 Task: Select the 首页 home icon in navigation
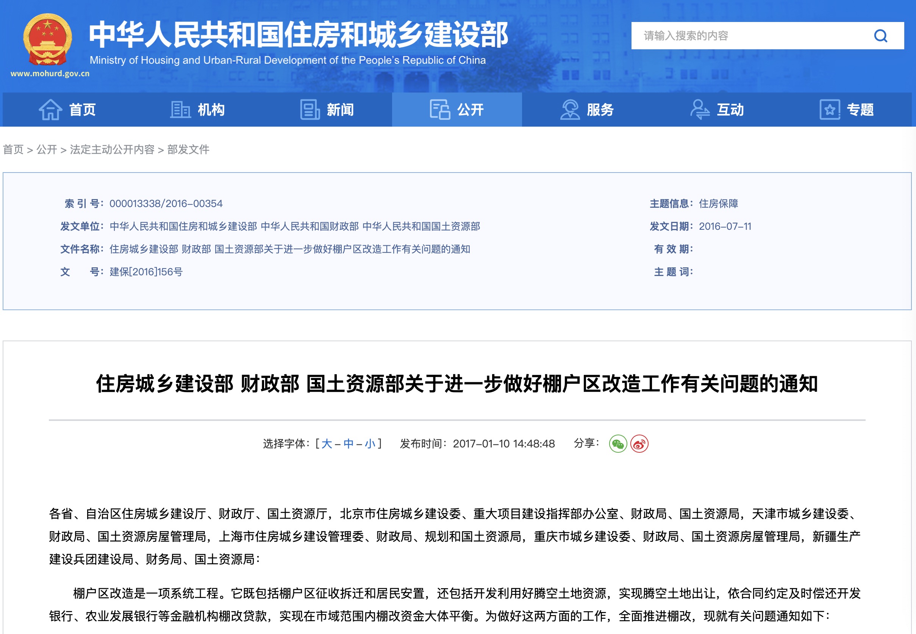[51, 110]
